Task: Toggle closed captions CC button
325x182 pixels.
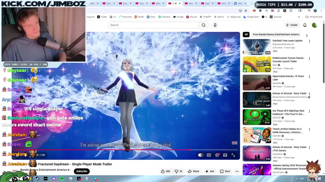Action: coord(209,155)
